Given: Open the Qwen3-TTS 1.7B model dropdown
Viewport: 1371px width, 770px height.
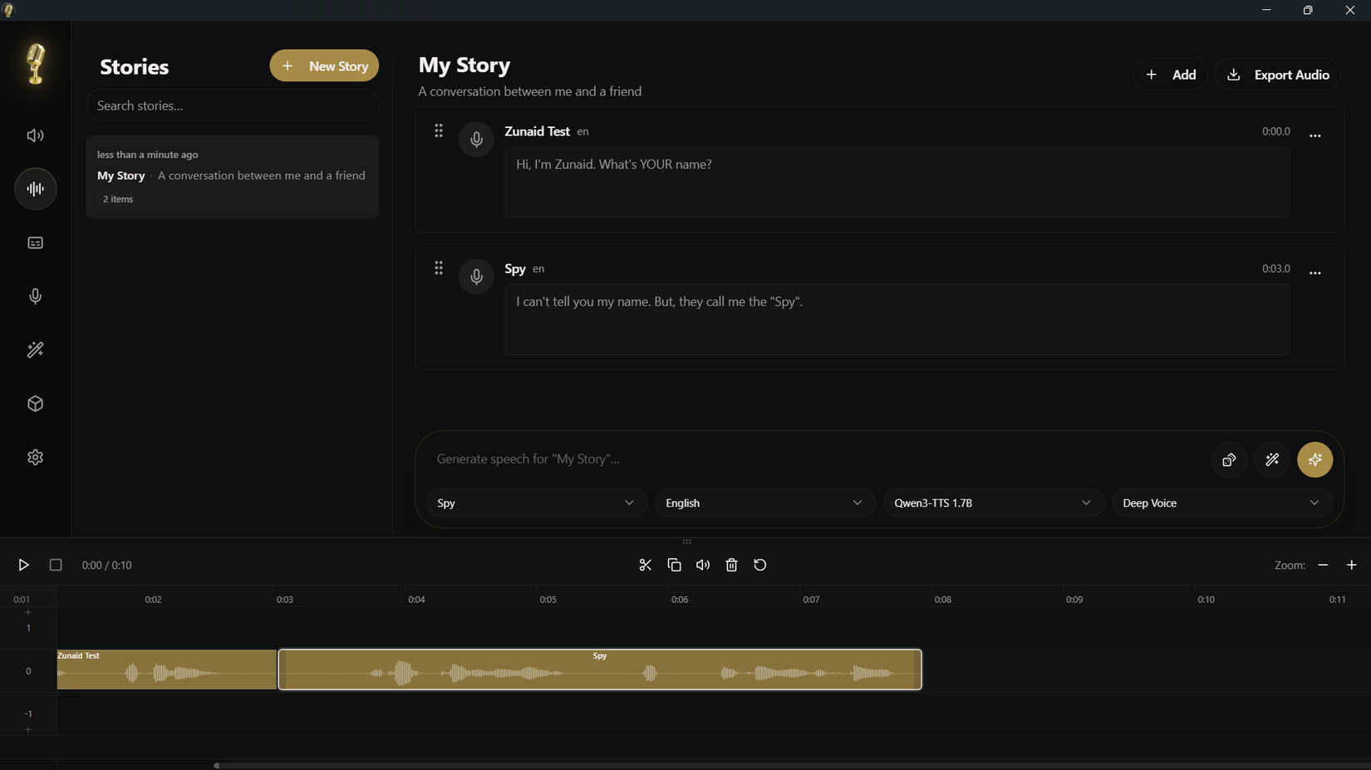Looking at the screenshot, I should pyautogui.click(x=993, y=503).
